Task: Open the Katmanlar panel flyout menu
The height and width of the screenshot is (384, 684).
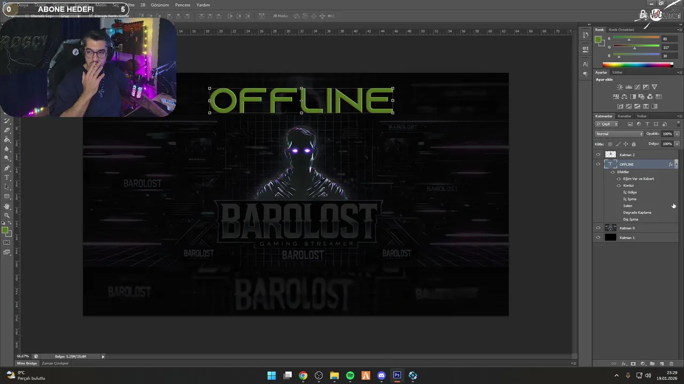Action: [679, 116]
